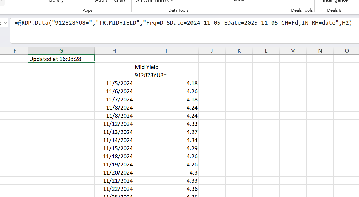
Task: Click the 4.18 yield for 11/5/2024
Action: [166, 83]
